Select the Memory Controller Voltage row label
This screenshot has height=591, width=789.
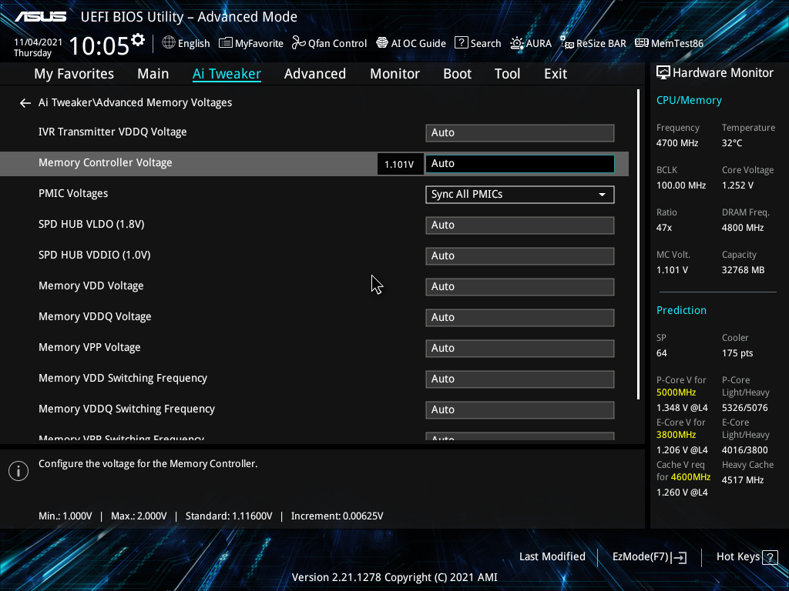[105, 163]
